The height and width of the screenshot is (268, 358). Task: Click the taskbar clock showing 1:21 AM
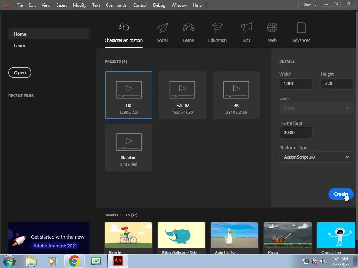340,261
